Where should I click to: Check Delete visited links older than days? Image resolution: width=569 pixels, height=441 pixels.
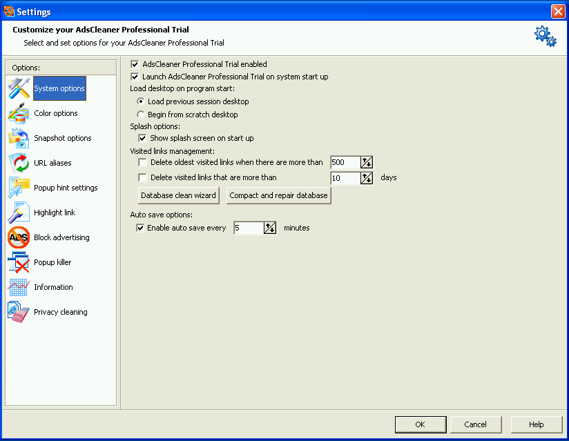[x=142, y=177]
